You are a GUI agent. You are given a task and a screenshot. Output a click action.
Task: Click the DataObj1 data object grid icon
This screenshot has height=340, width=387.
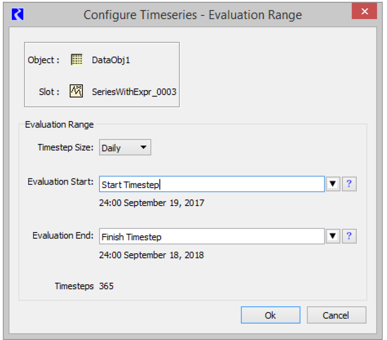point(77,60)
